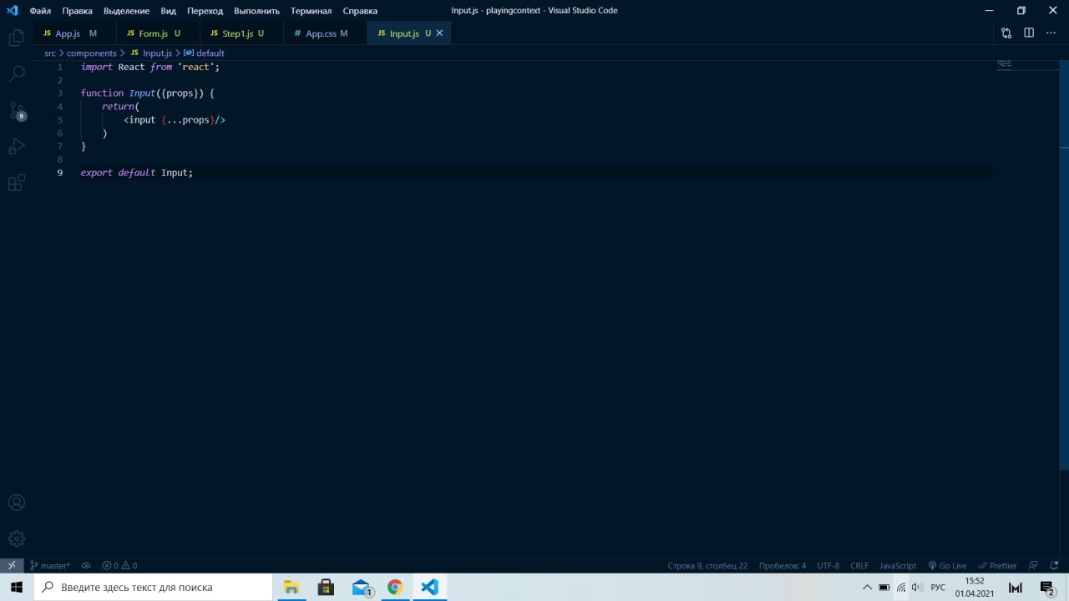Viewport: 1069px width, 601px height.
Task: Click the VS Code taskbar icon
Action: pos(429,587)
